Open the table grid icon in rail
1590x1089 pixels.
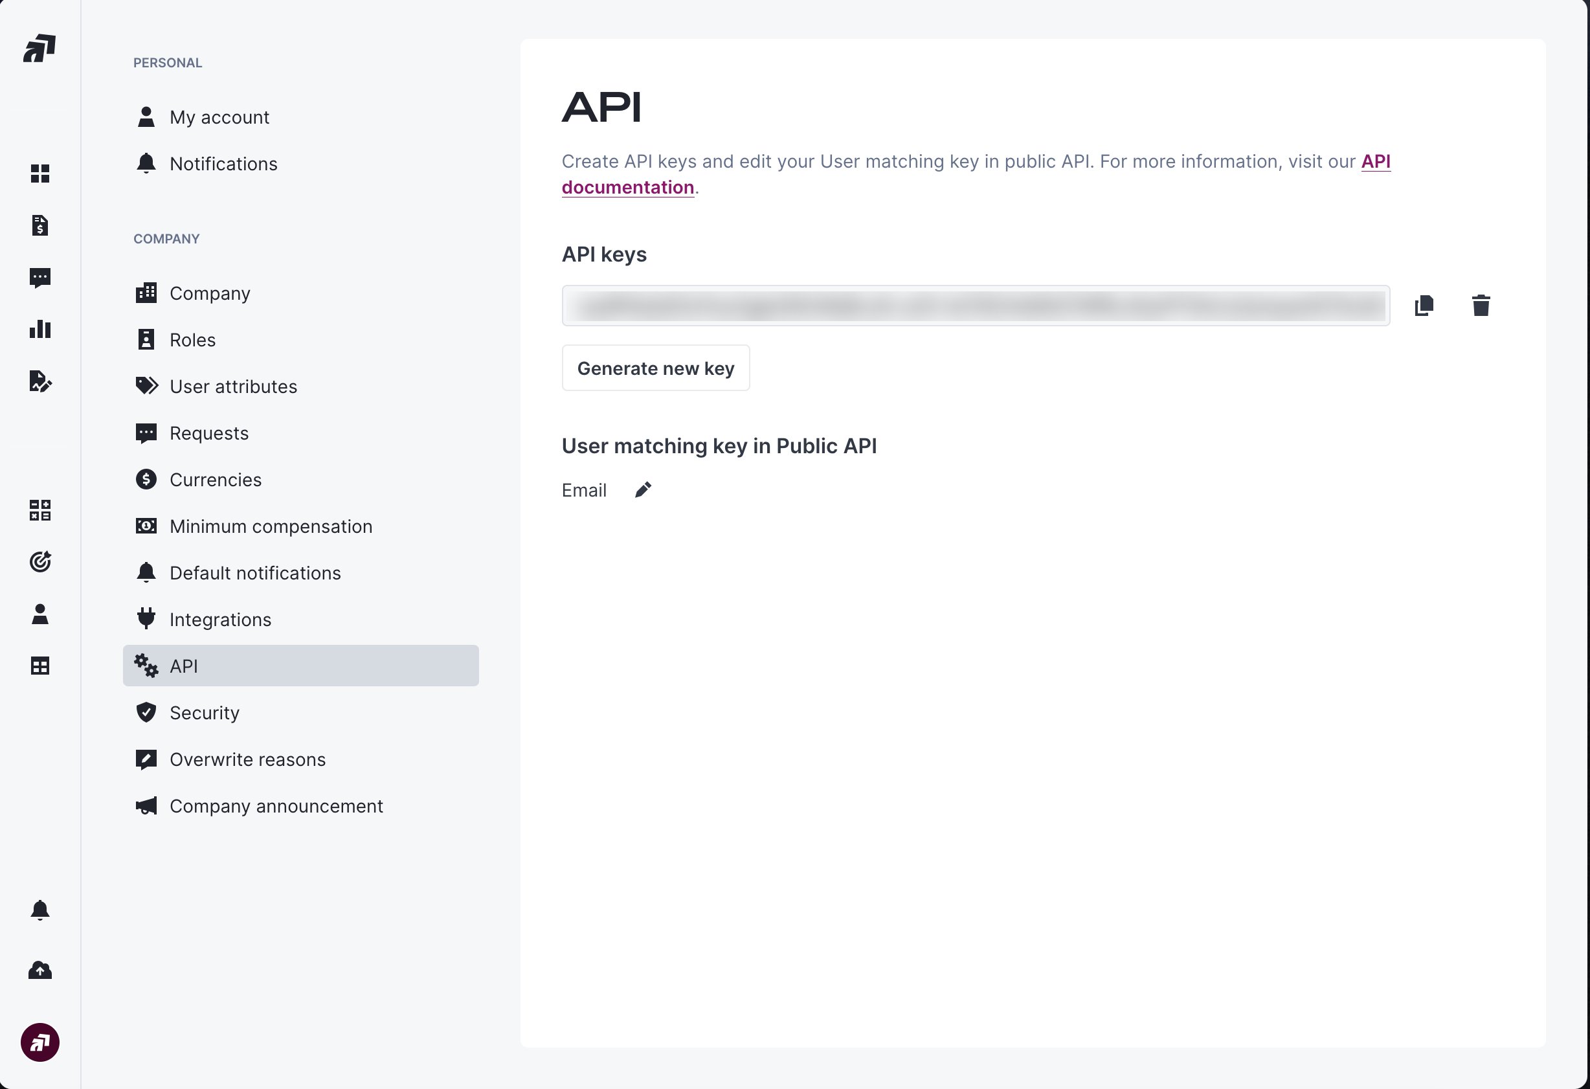39,666
